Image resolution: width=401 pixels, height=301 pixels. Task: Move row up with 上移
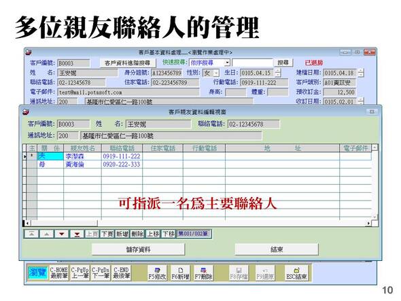point(153,234)
